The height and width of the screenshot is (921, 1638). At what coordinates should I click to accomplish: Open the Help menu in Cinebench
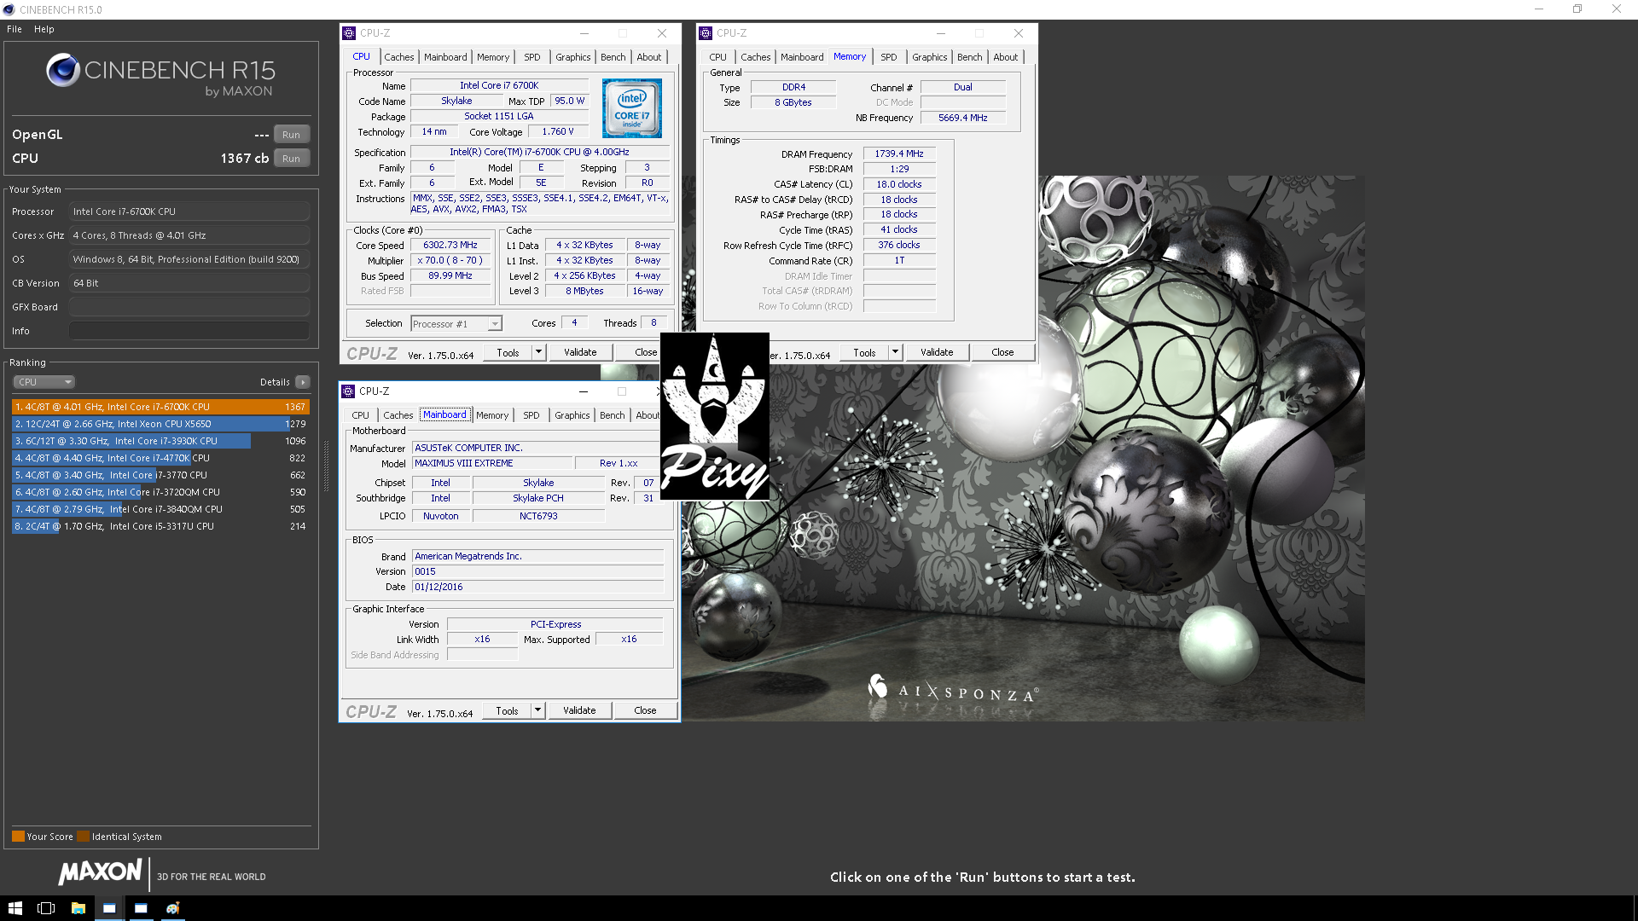click(44, 29)
